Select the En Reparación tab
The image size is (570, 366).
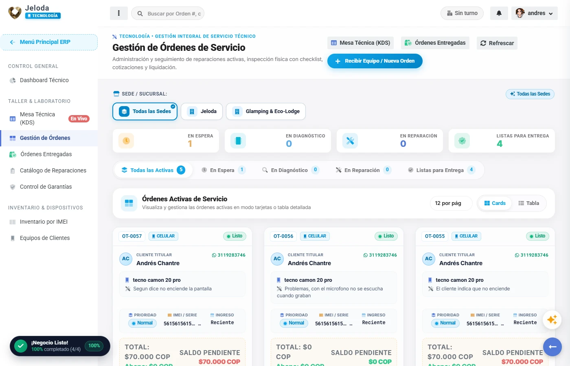[363, 170]
